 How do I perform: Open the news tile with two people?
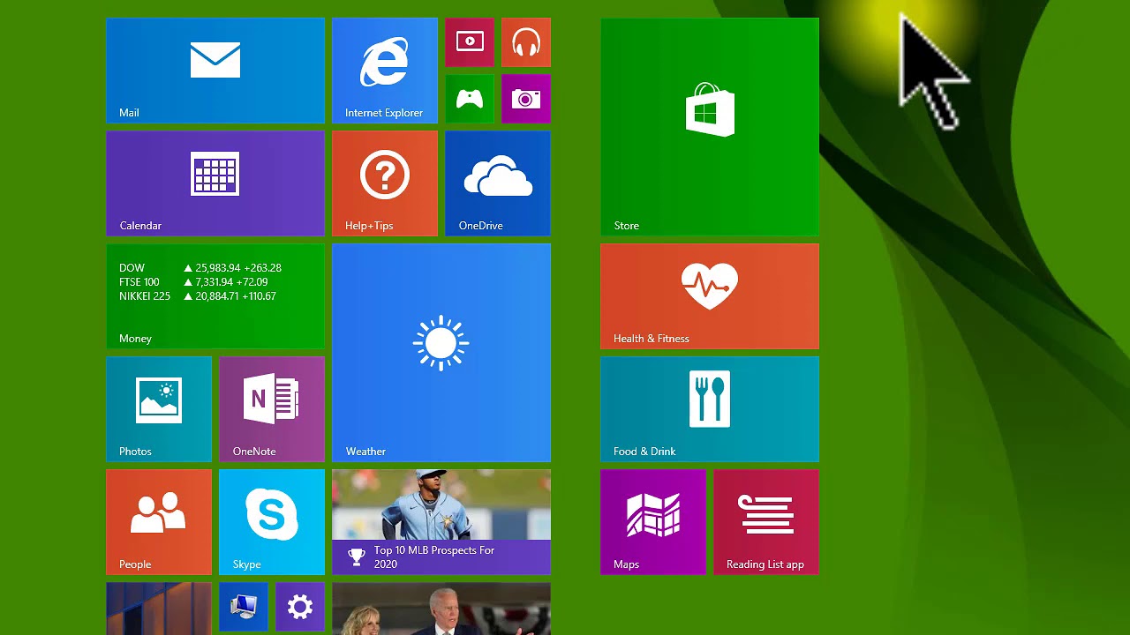click(x=441, y=609)
